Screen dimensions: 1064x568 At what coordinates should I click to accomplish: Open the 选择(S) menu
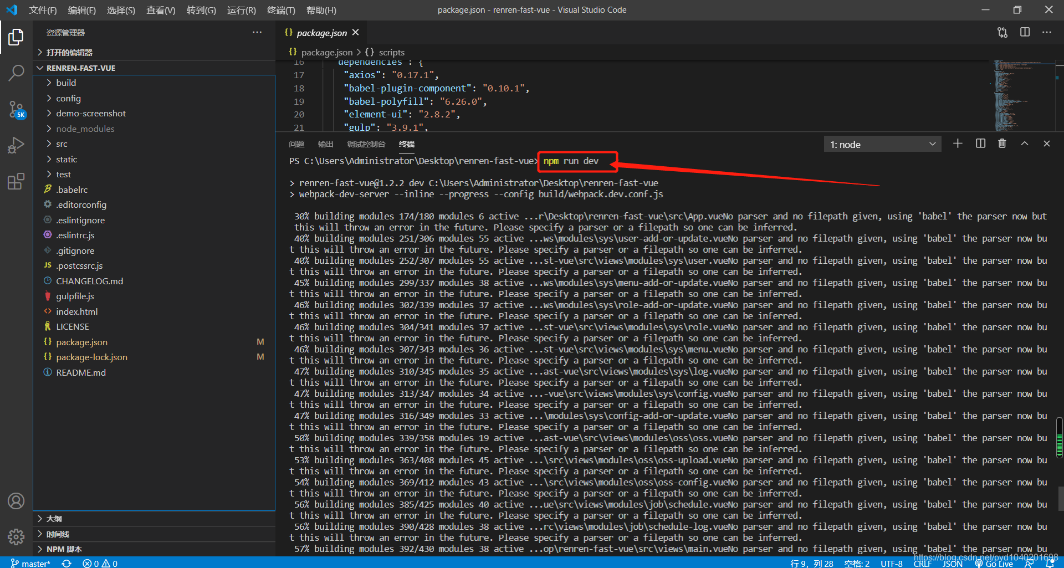[121, 10]
